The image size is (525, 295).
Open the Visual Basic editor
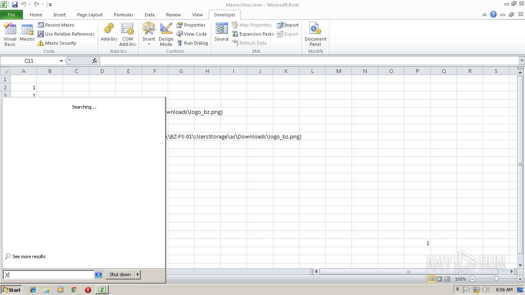[x=10, y=34]
